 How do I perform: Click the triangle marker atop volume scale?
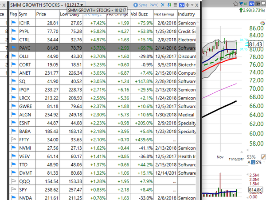tap(247, 175)
